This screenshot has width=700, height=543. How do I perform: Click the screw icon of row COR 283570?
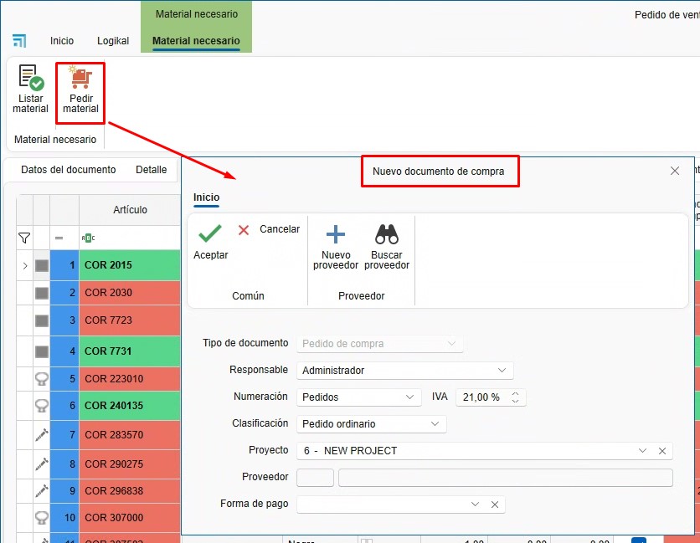coord(42,435)
